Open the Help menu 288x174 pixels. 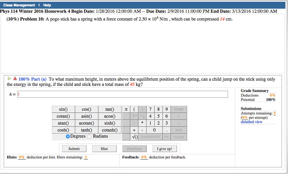click(47, 5)
